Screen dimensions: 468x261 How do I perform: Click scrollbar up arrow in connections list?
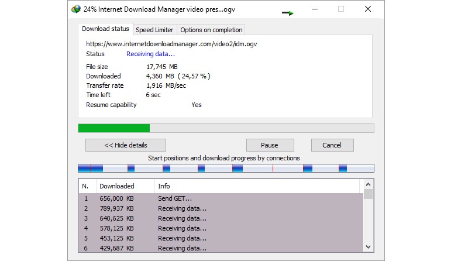[x=369, y=184]
